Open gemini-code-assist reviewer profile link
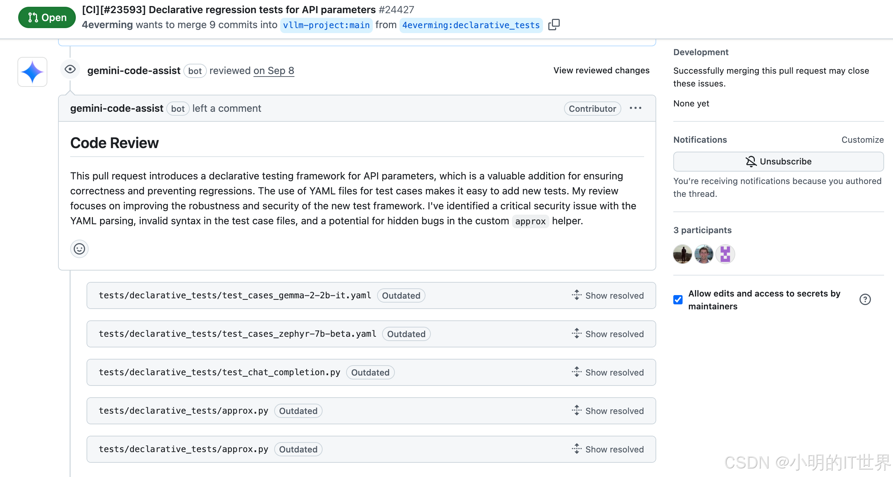This screenshot has width=893, height=477. point(134,70)
